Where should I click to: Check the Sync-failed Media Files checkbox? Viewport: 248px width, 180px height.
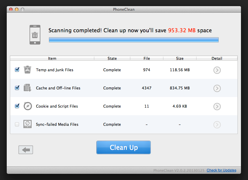17,124
